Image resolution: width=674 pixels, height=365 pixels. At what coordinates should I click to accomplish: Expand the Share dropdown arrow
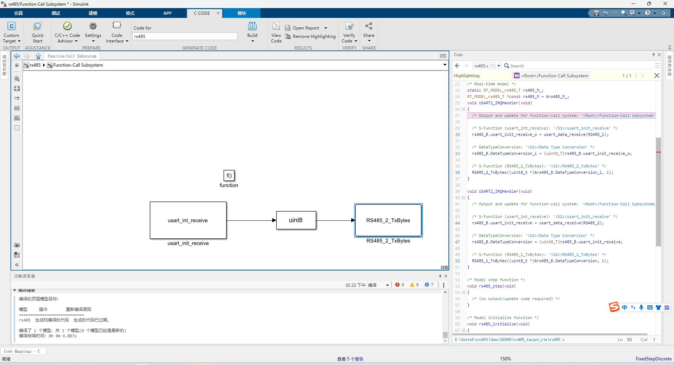point(369,41)
